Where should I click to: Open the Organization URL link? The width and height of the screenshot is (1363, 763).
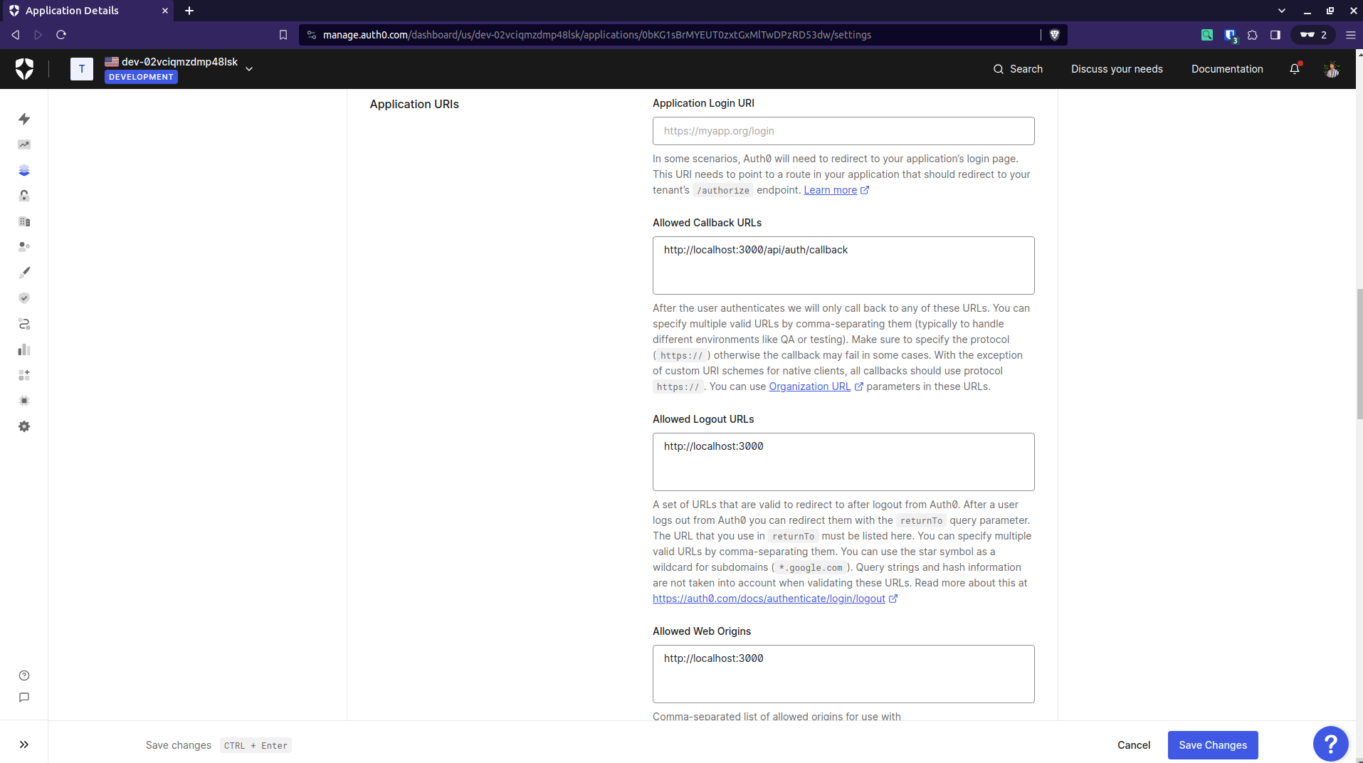click(x=809, y=386)
